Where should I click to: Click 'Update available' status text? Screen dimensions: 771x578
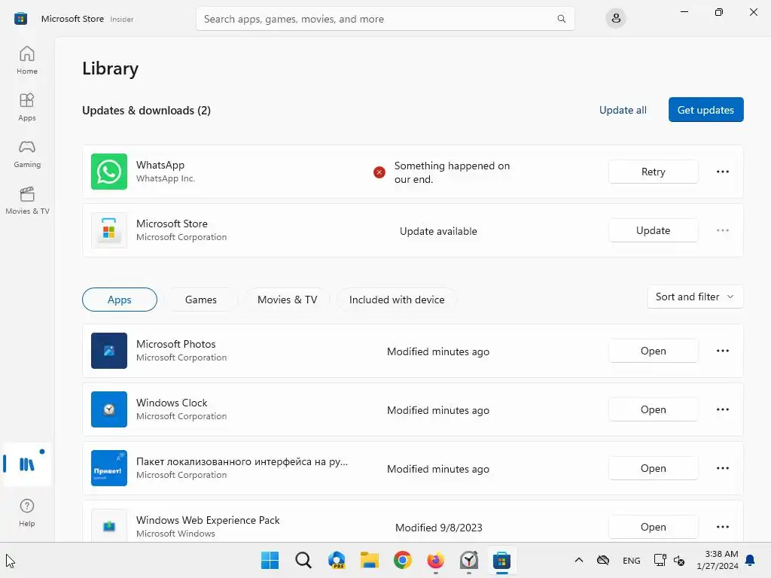pyautogui.click(x=438, y=231)
